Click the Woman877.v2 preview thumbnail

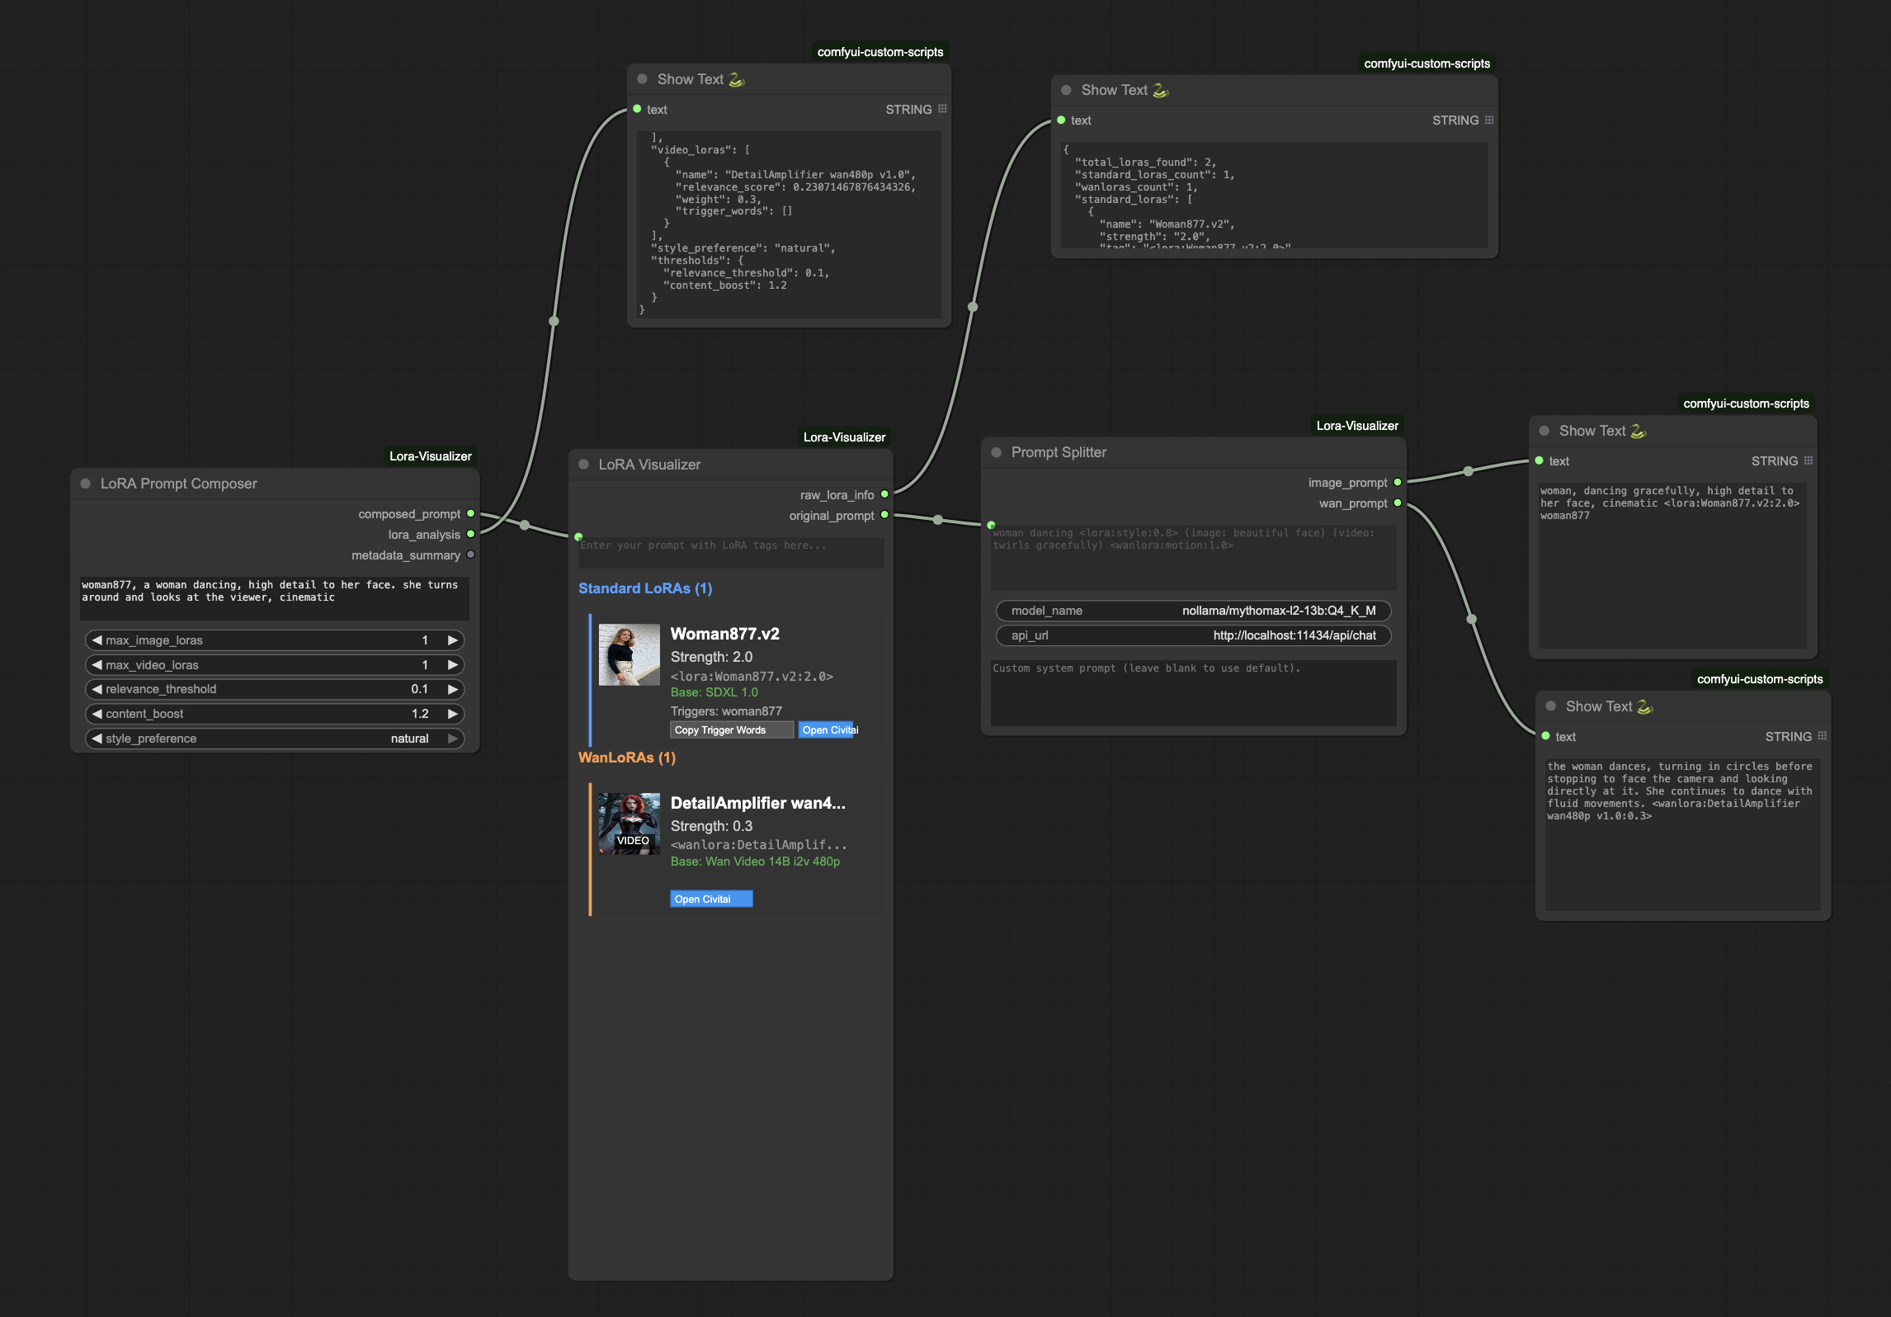(x=629, y=655)
